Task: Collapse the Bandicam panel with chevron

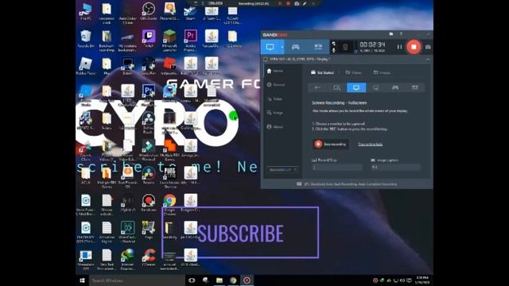Action: [x=428, y=60]
